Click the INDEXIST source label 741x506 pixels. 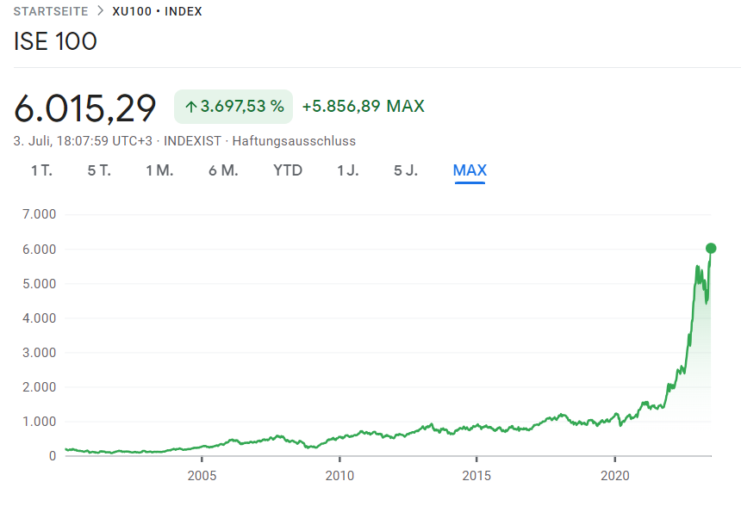(x=191, y=141)
